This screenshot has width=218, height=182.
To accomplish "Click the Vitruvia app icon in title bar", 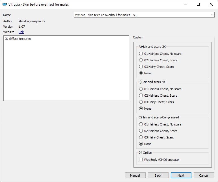I will pos(5,5).
